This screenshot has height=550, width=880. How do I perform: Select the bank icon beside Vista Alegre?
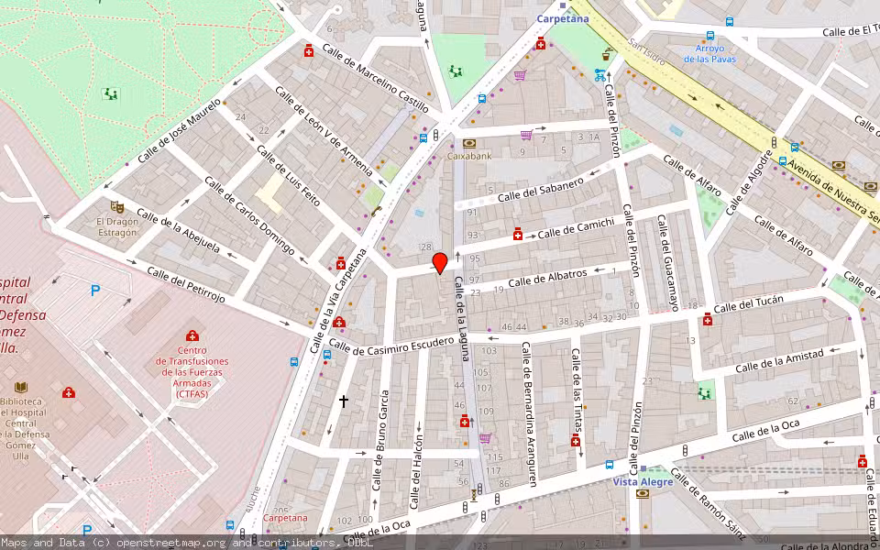643,493
